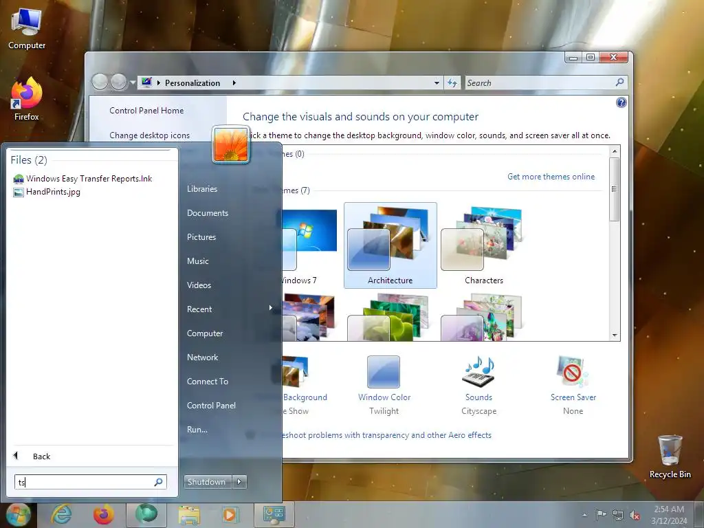Open the Firefox desktop shortcut
This screenshot has width=704, height=528.
pyautogui.click(x=27, y=99)
